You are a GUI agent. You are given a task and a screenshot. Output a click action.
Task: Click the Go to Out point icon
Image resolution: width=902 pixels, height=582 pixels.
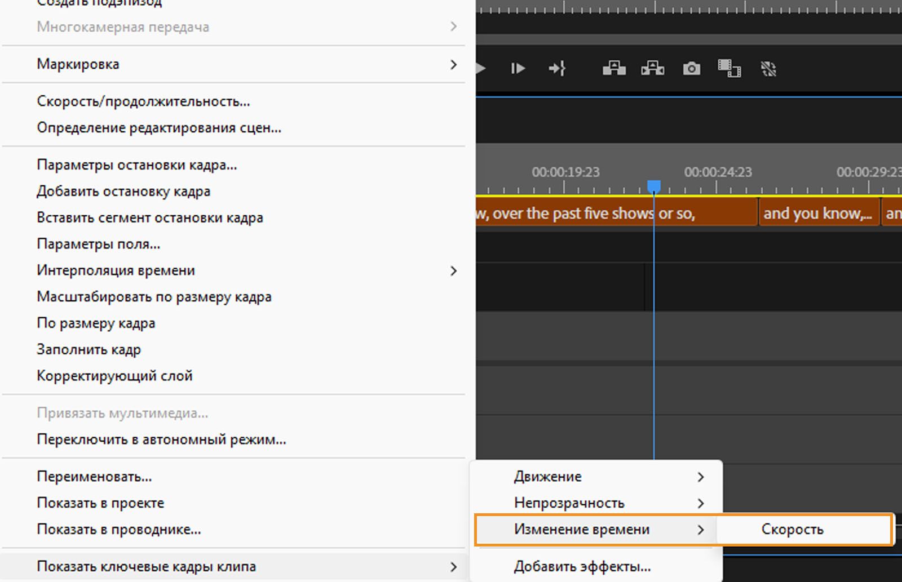click(x=557, y=69)
